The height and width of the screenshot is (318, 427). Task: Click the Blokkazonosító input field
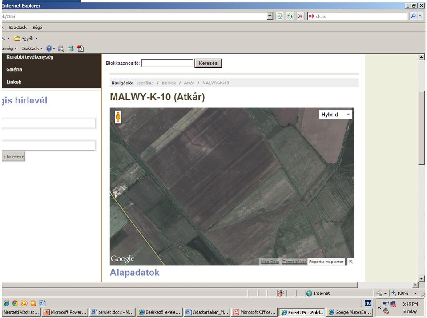click(167, 63)
